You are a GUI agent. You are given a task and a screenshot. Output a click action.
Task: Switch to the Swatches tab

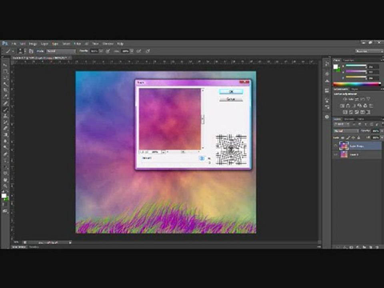(x=348, y=60)
